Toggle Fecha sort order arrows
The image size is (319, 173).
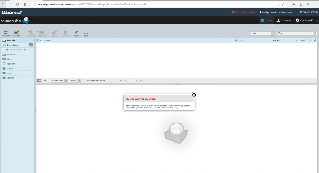point(296,41)
